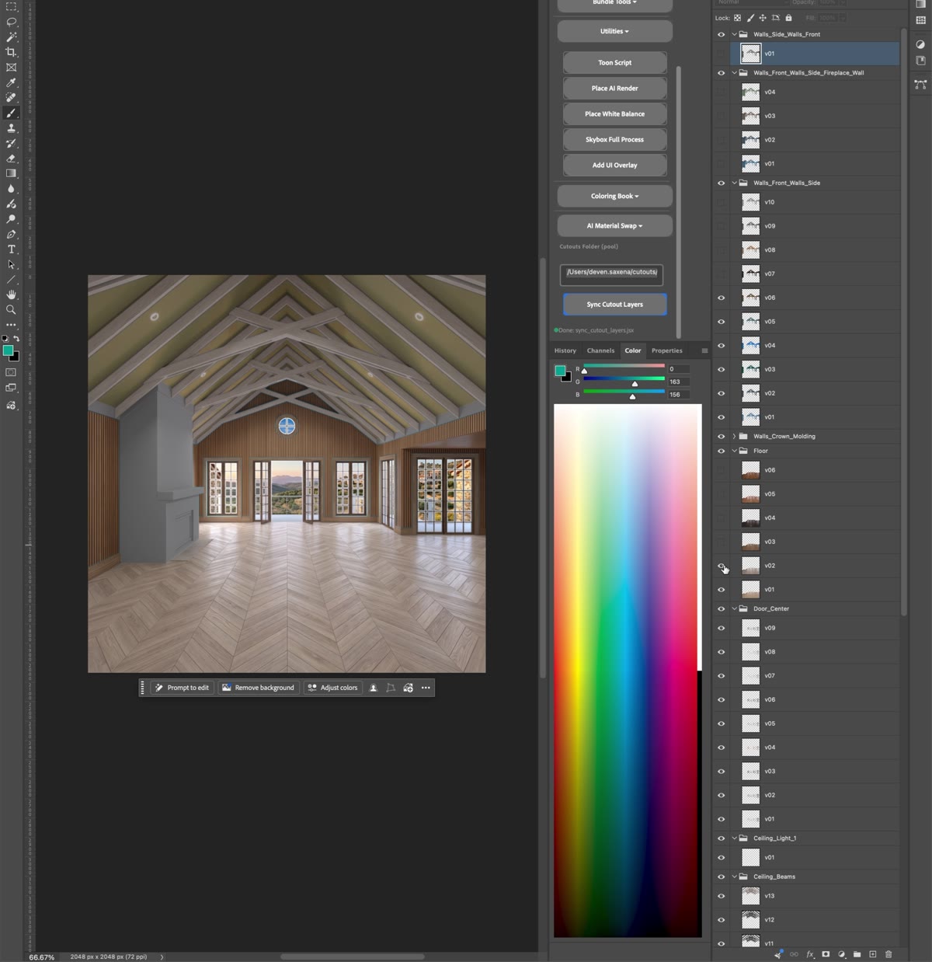Select the Crop tool
The width and height of the screenshot is (932, 962).
tap(11, 52)
